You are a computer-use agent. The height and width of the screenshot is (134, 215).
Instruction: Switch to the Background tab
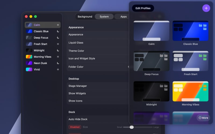pyautogui.click(x=85, y=17)
